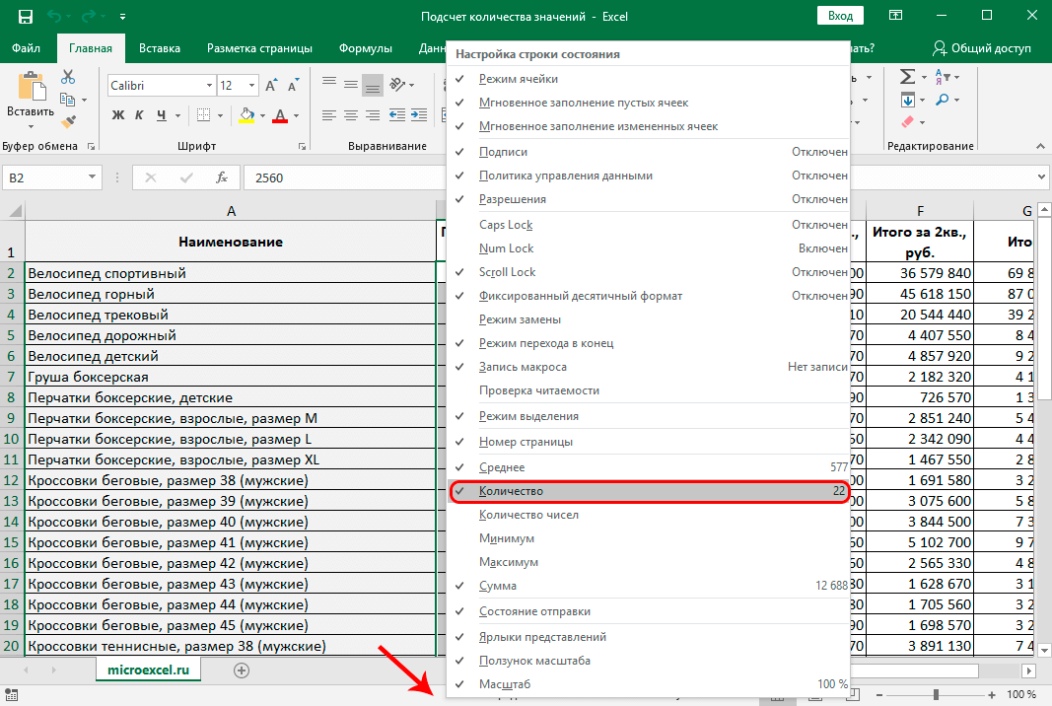The image size is (1052, 706).
Task: Open the font size 12 dropdown
Action: click(x=251, y=85)
